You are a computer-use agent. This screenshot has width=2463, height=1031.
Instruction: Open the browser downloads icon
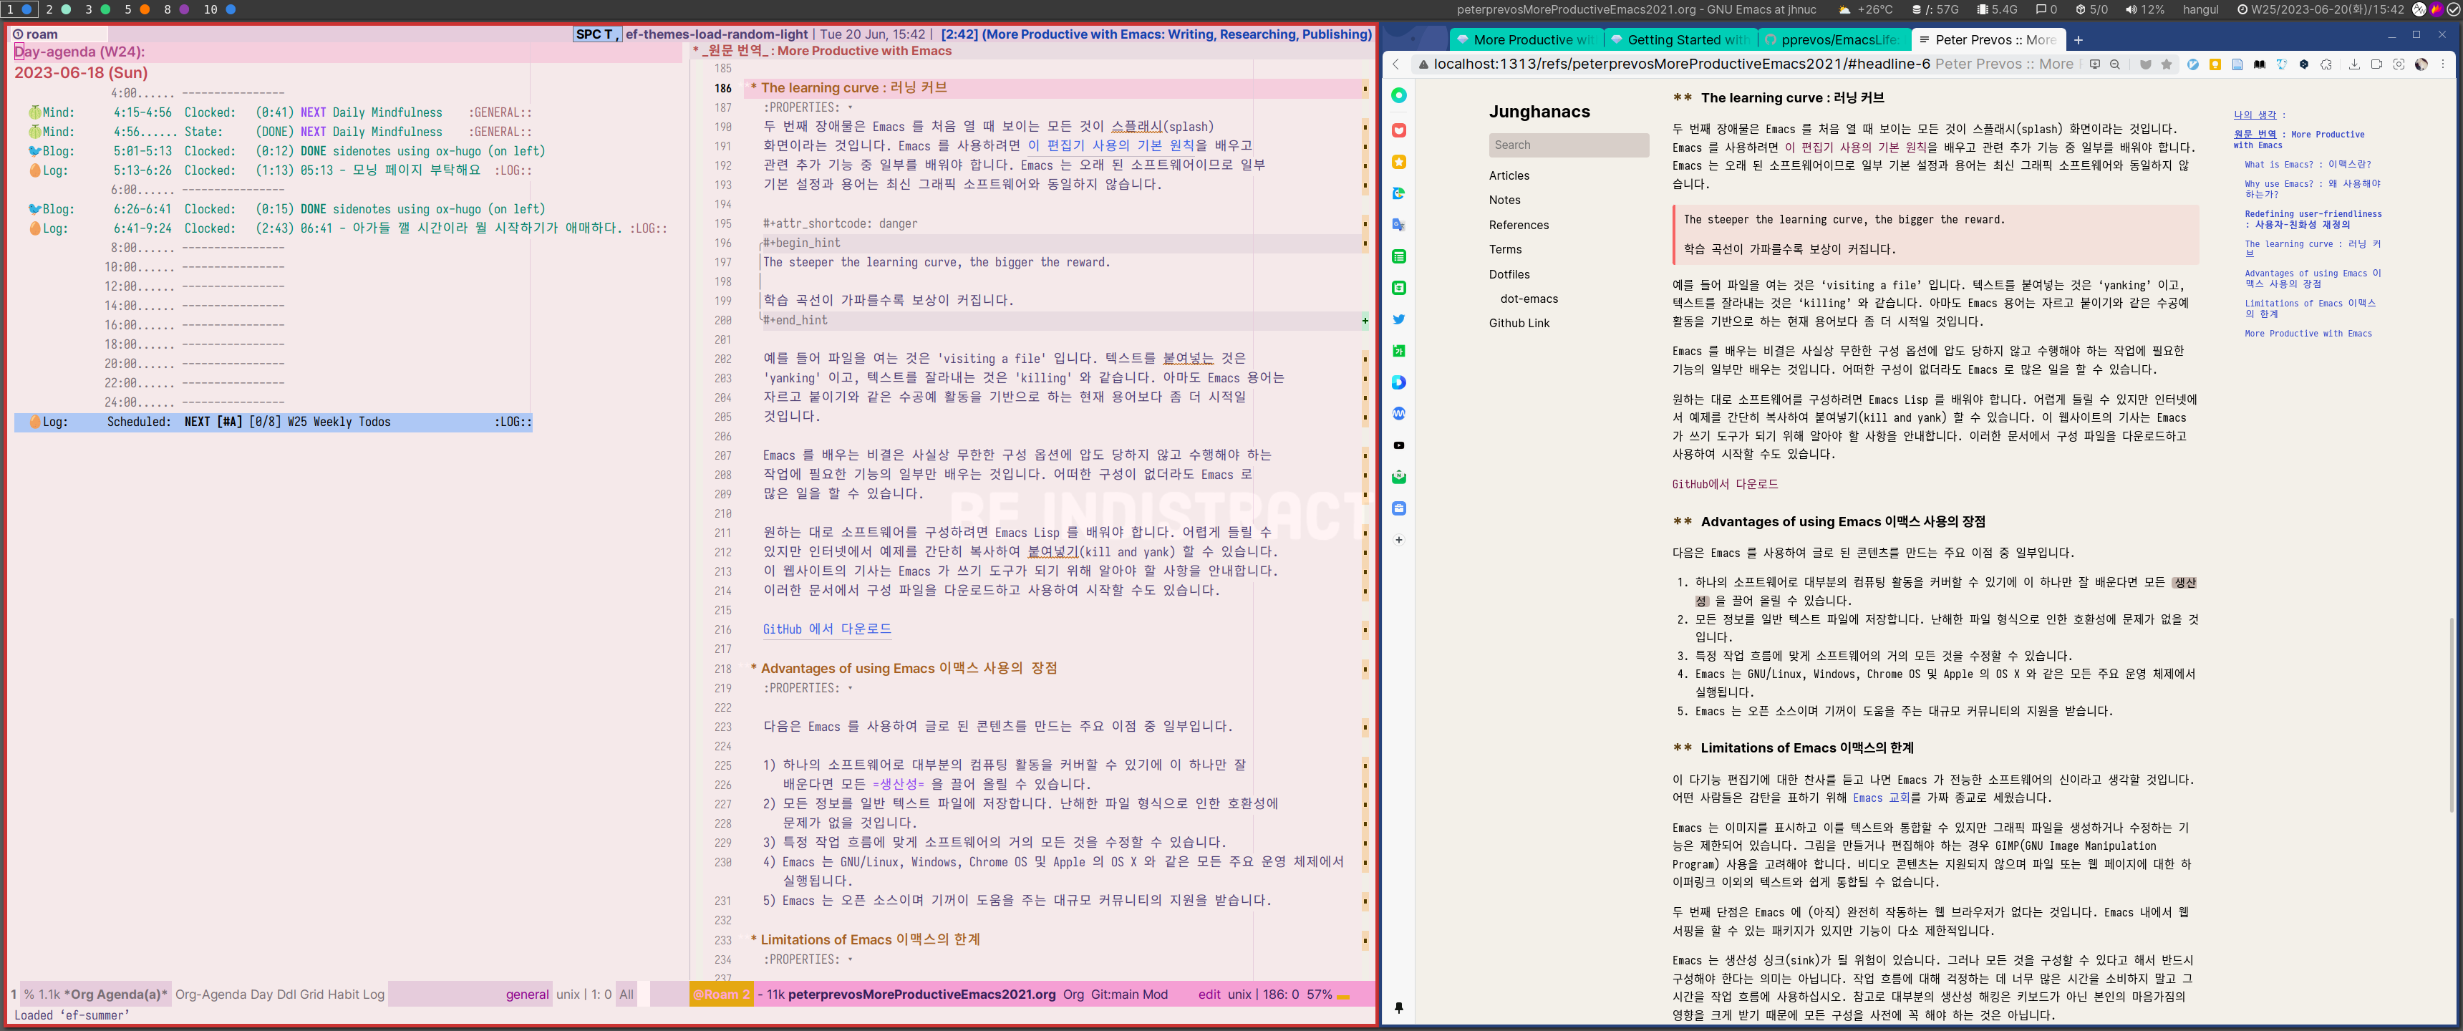coord(2354,64)
